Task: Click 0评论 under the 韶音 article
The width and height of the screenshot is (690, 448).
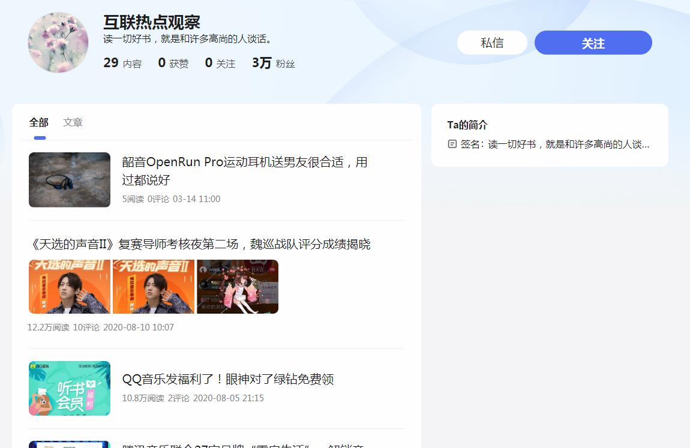Action: (158, 199)
